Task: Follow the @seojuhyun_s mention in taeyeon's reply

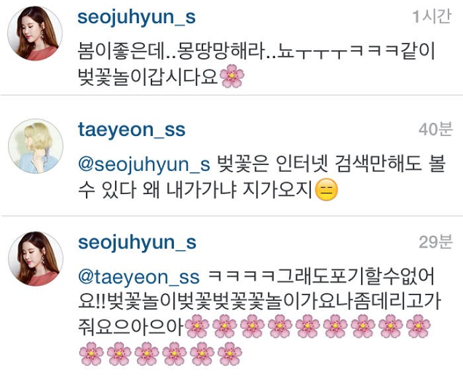Action: click(x=144, y=164)
